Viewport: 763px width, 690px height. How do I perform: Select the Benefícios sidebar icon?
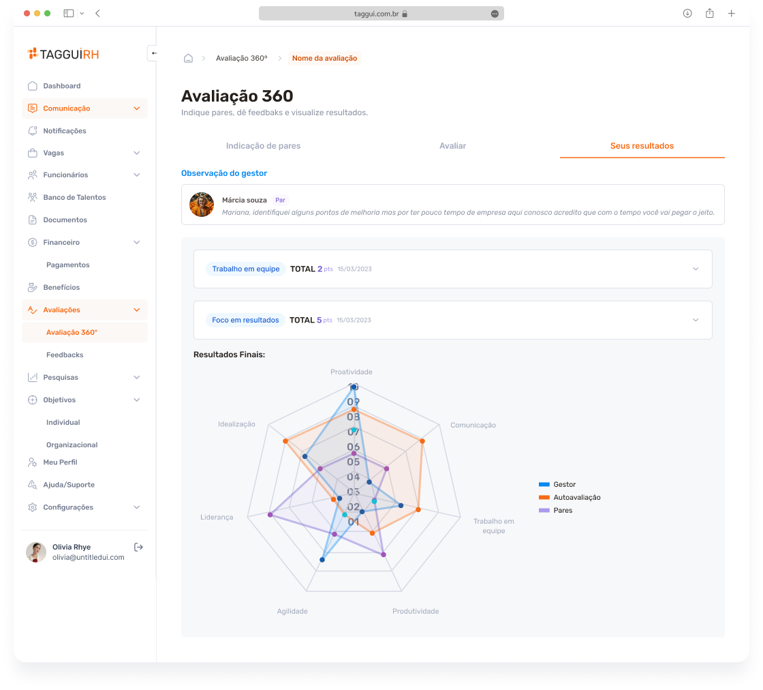(x=33, y=287)
